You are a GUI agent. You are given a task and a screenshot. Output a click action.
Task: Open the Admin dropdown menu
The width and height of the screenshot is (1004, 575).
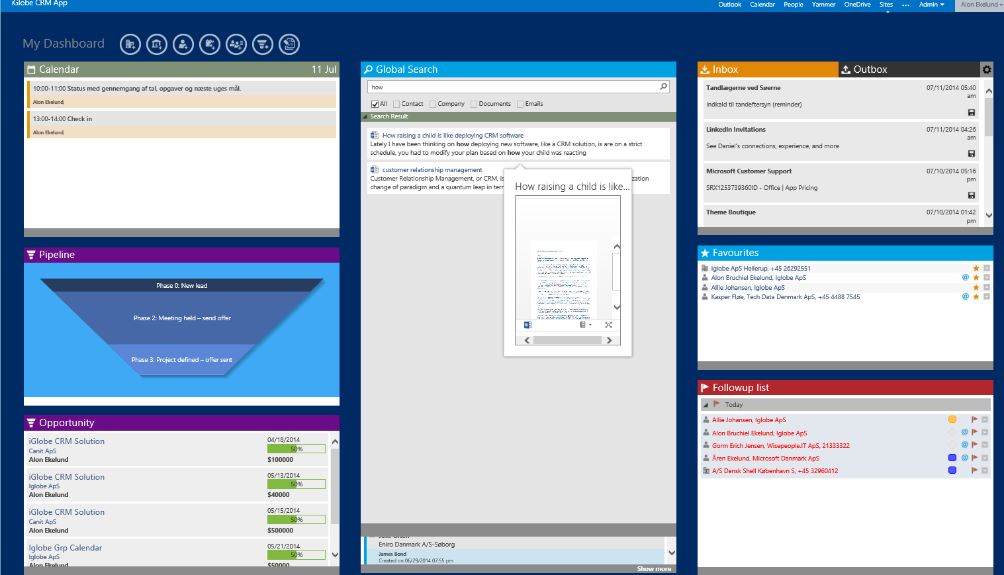point(931,5)
